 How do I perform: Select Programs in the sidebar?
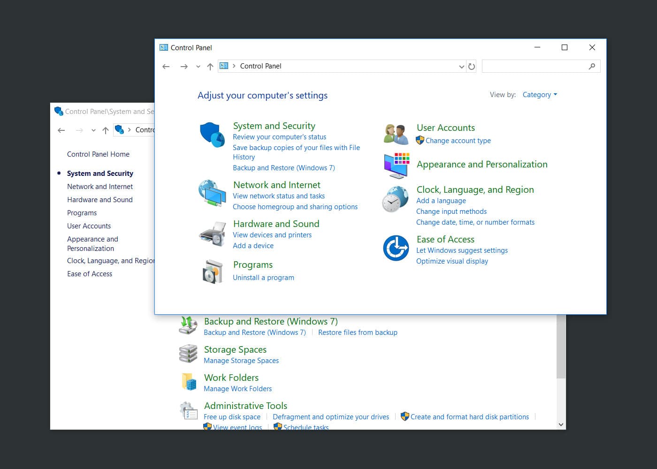click(x=82, y=213)
